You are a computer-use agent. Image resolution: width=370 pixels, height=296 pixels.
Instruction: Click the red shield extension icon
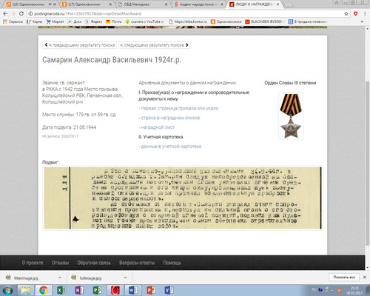355,14
